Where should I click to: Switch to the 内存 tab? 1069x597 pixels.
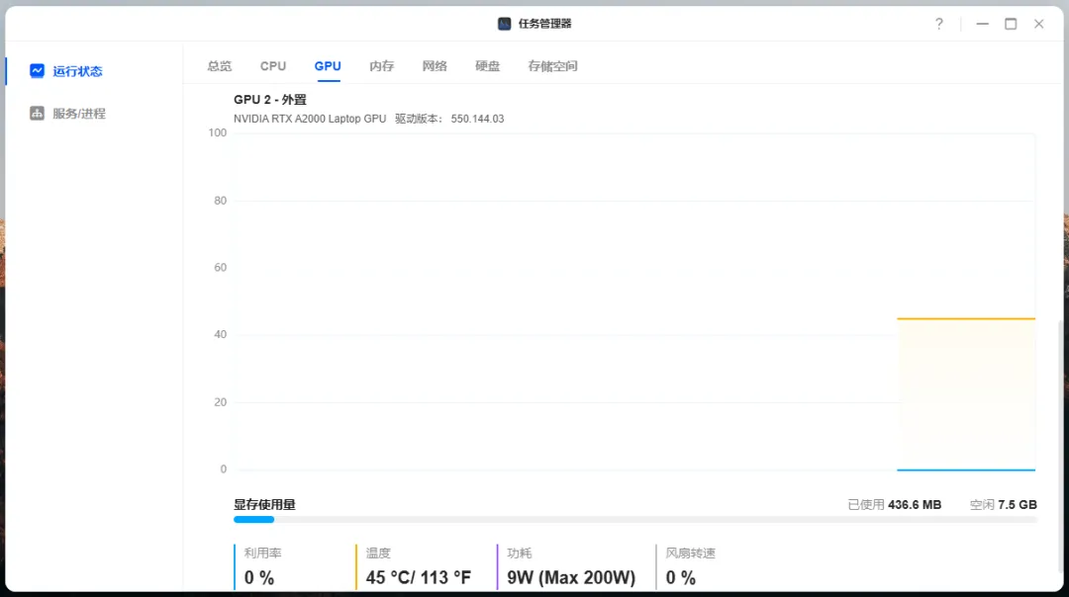pos(382,66)
